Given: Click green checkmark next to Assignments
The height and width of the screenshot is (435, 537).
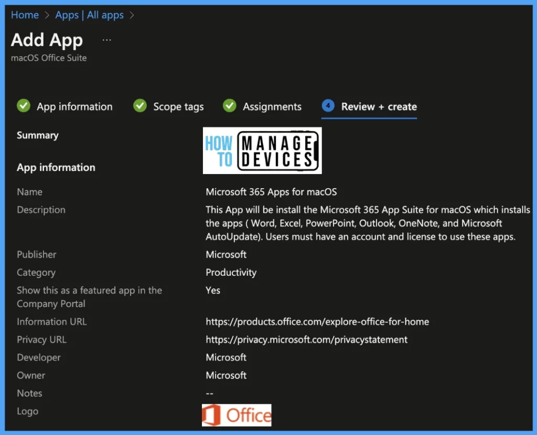Looking at the screenshot, I should [230, 105].
